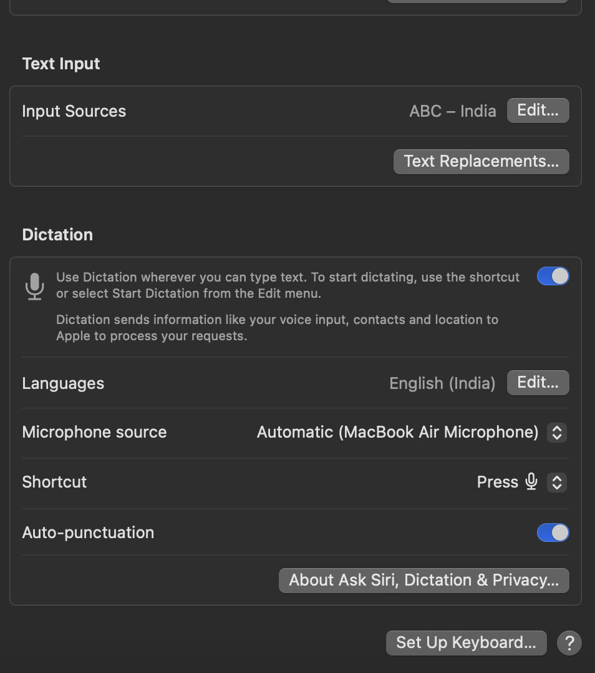The width and height of the screenshot is (595, 673).
Task: Click the Shortcut stepper chevrons
Action: point(557,482)
